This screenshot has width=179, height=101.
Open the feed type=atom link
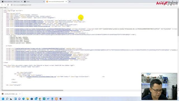tap(29, 22)
